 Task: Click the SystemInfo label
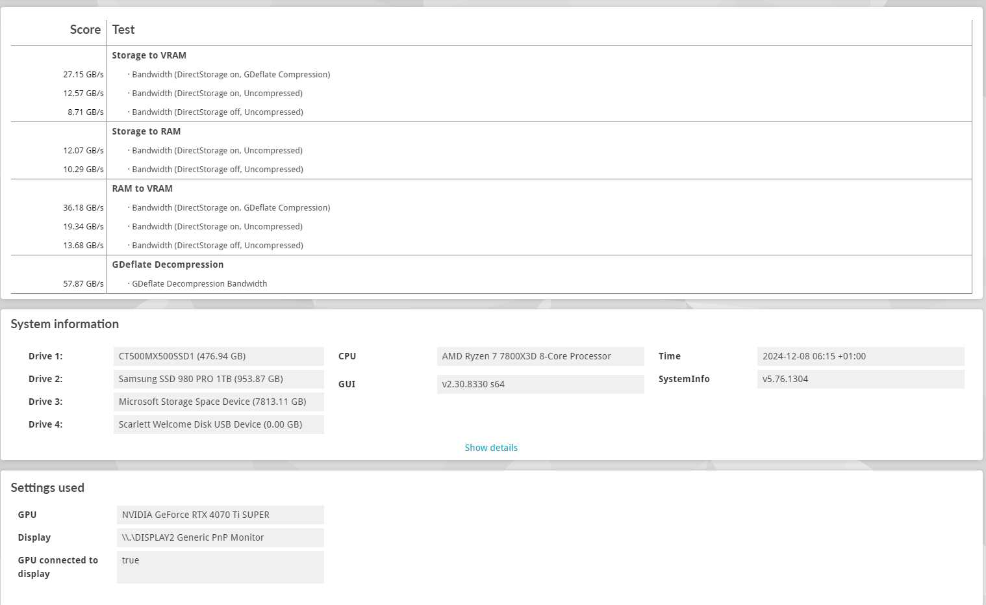click(684, 379)
